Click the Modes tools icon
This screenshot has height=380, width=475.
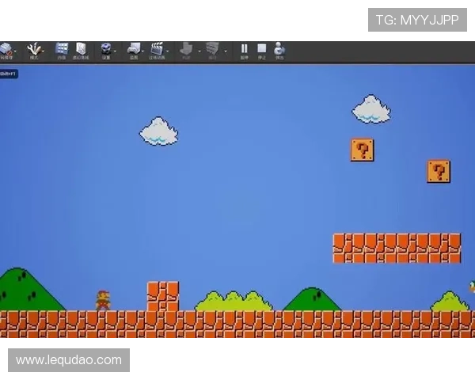33,49
